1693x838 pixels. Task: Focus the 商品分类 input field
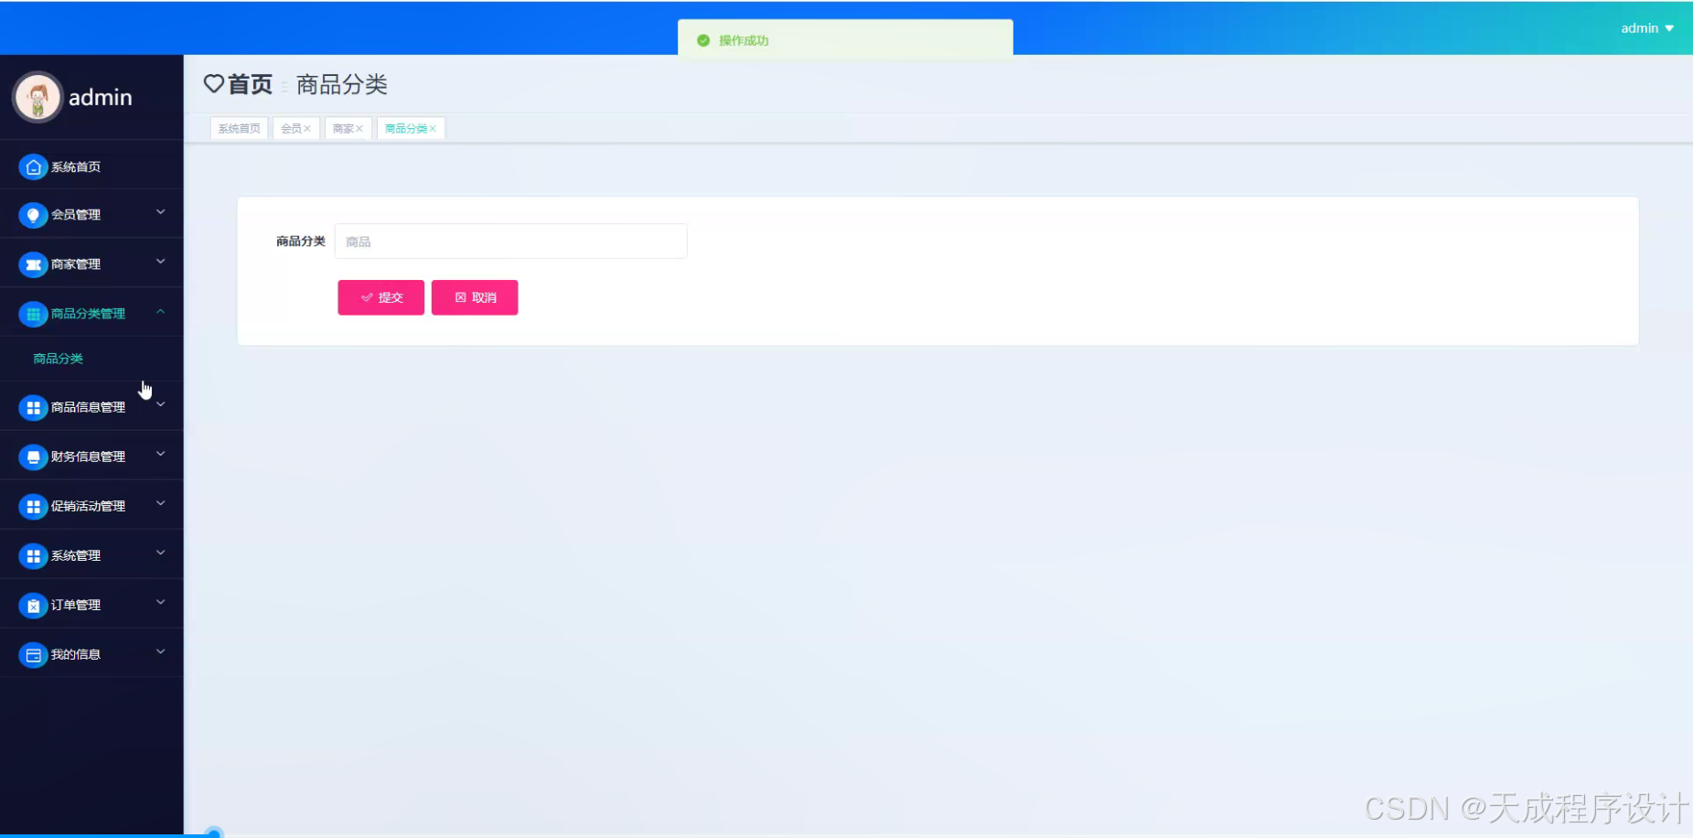point(510,242)
